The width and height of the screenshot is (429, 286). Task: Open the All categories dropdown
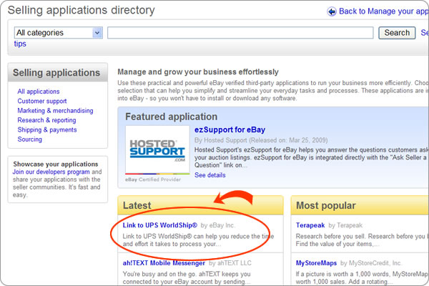pyautogui.click(x=59, y=33)
